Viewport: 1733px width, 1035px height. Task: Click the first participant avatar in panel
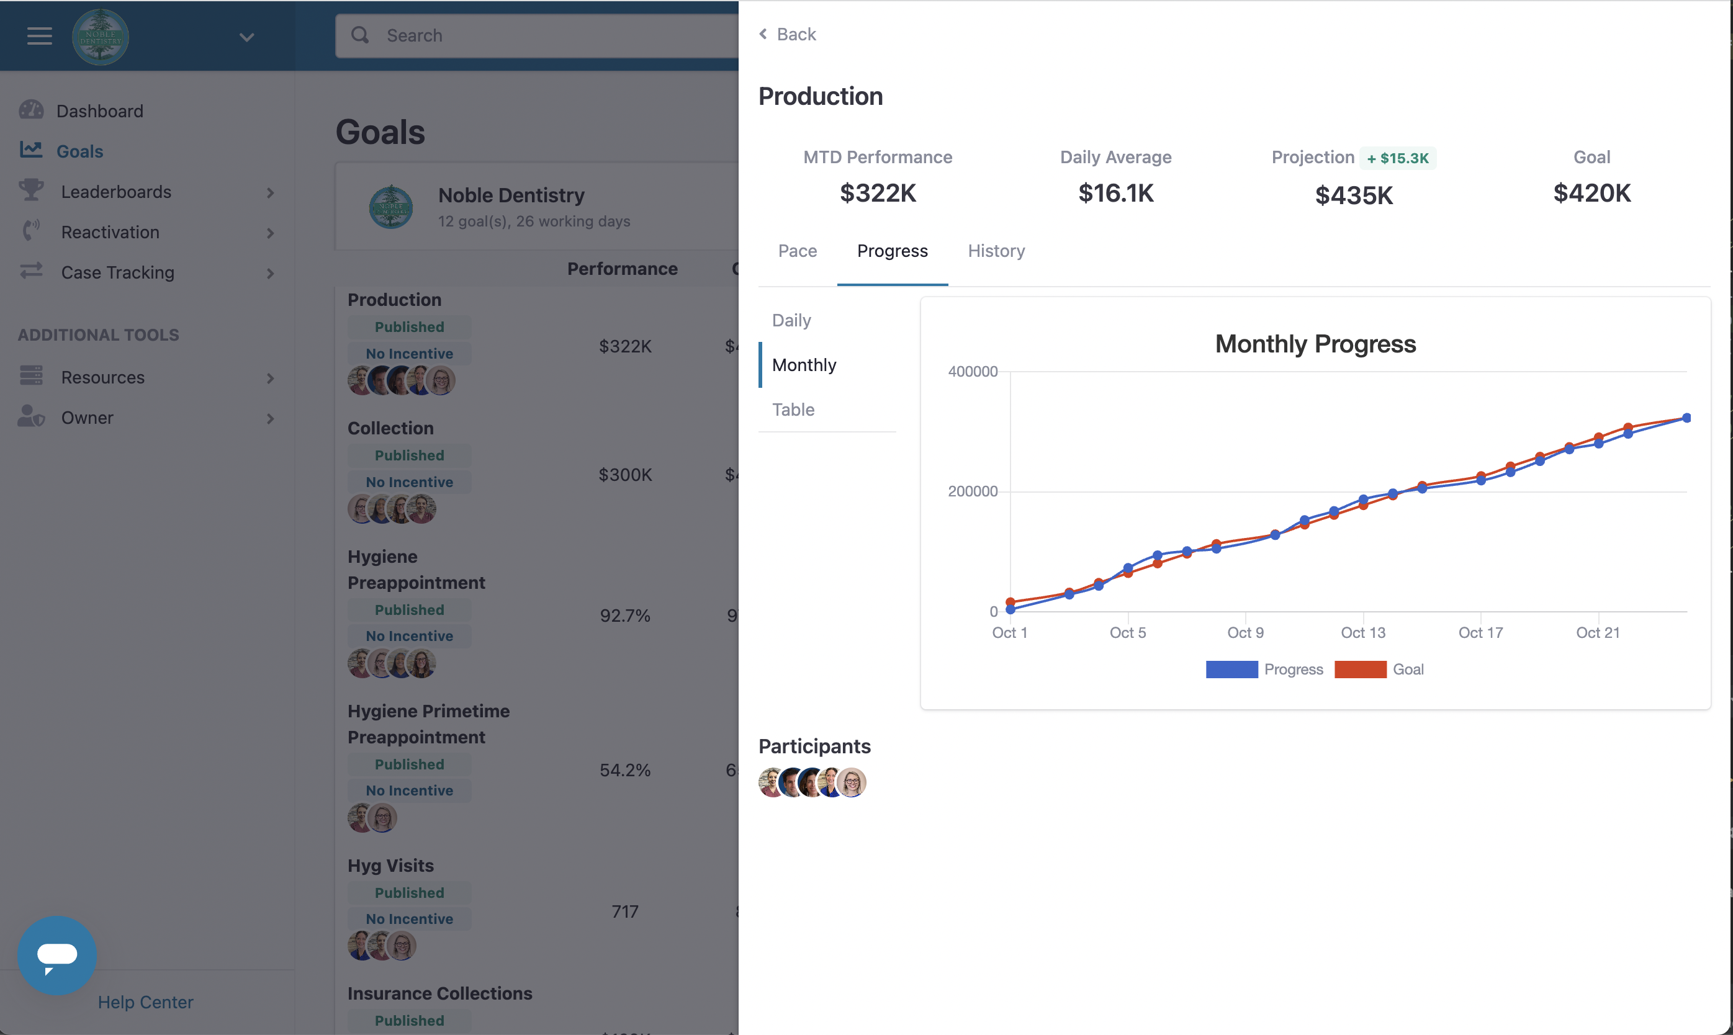click(771, 782)
